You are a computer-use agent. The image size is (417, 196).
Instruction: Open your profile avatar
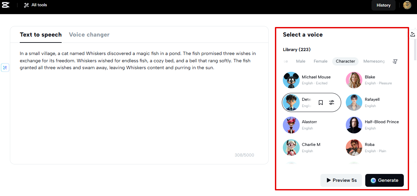click(x=407, y=5)
